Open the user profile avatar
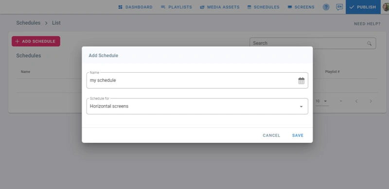 (x=386, y=7)
